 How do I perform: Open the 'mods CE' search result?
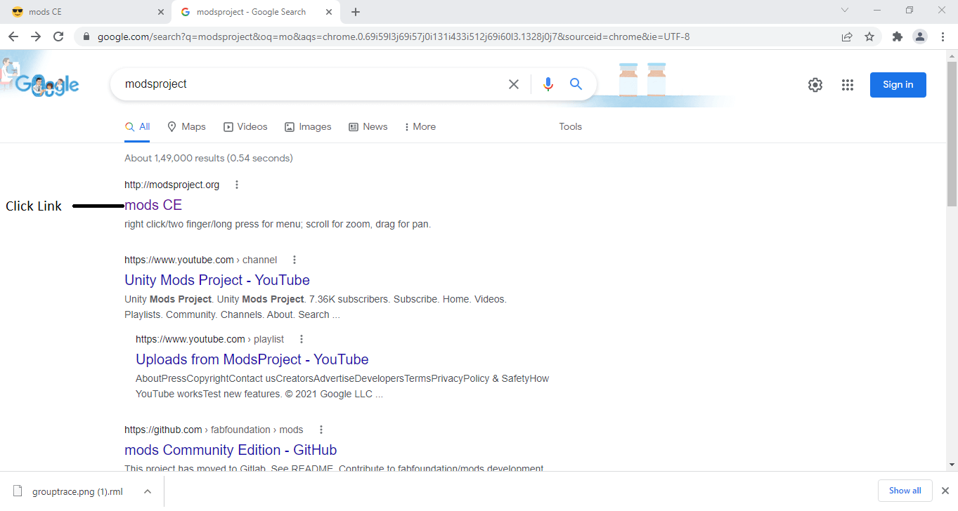click(x=153, y=205)
